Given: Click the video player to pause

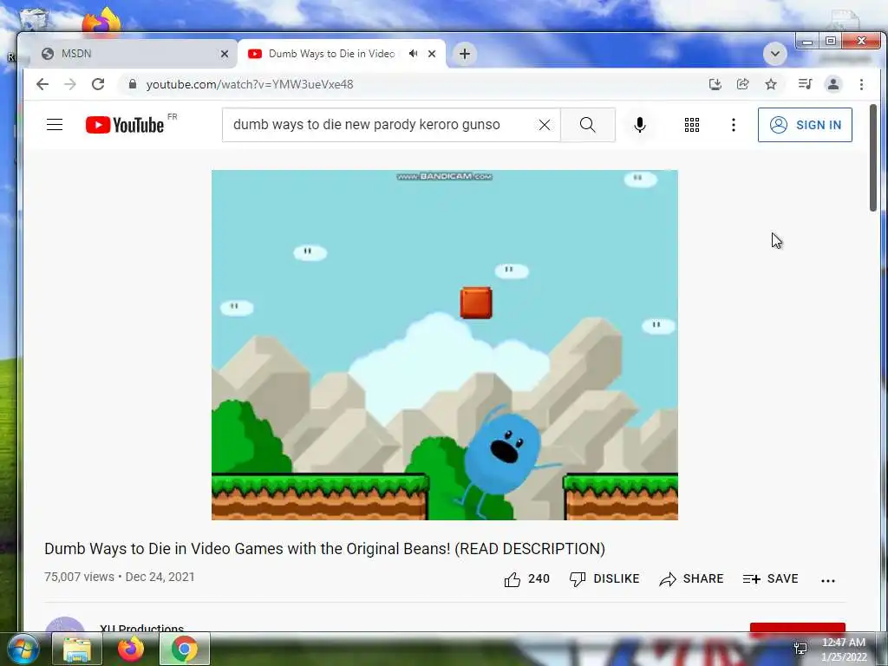Looking at the screenshot, I should (x=445, y=345).
